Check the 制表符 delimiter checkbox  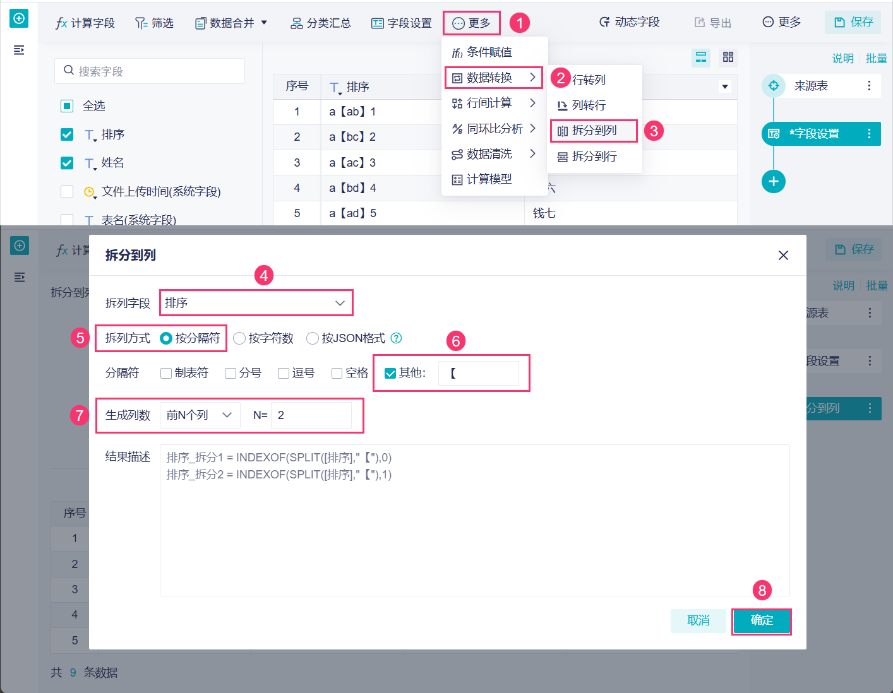pyautogui.click(x=166, y=373)
